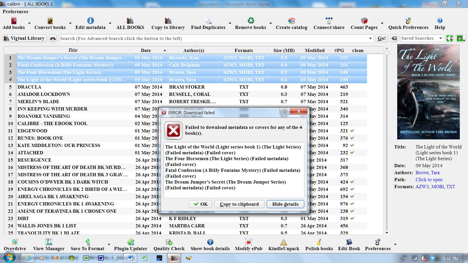Click OK in the Download failed dialog
The image size is (468, 263).
(201, 204)
